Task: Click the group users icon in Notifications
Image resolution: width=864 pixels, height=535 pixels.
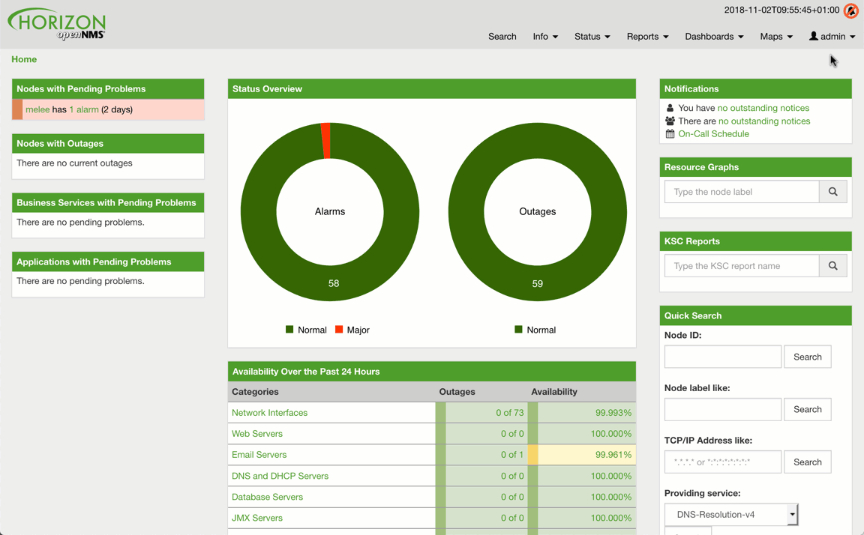Action: [x=670, y=121]
